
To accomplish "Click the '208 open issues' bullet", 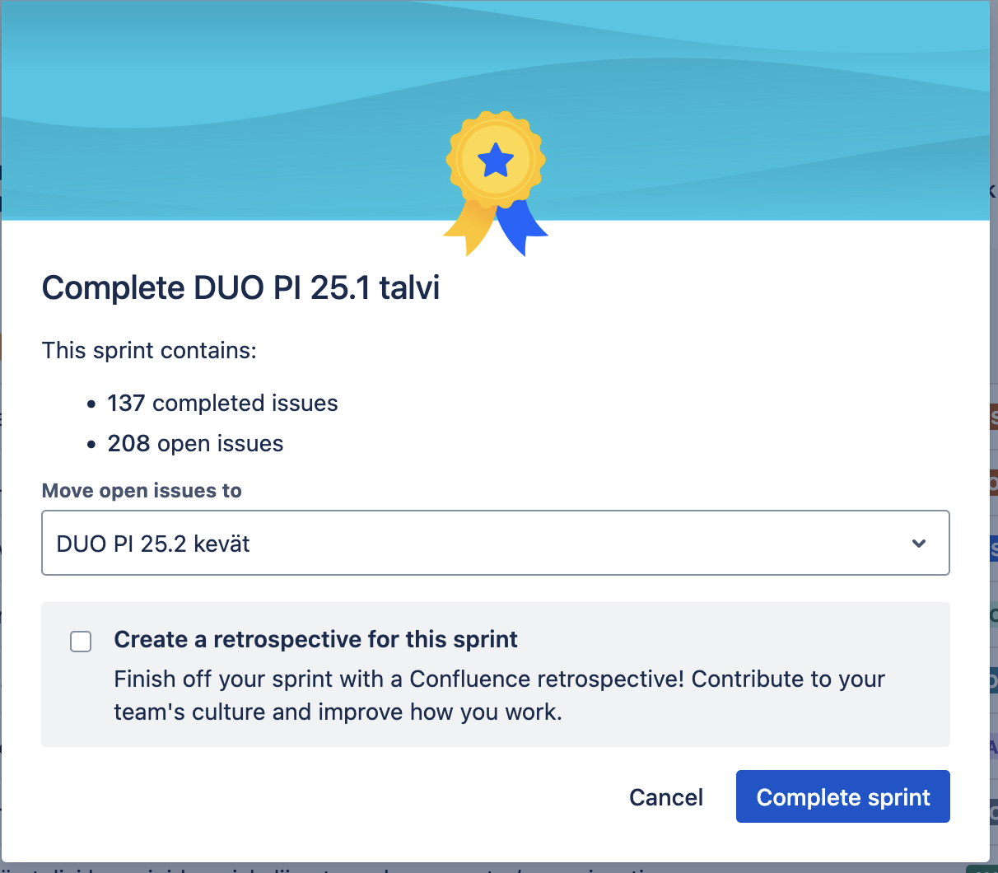I will (x=195, y=443).
